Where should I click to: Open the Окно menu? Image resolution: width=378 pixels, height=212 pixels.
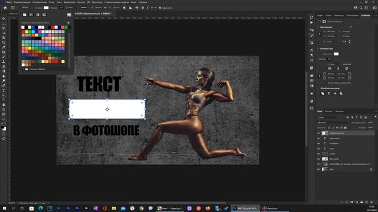click(x=133, y=2)
